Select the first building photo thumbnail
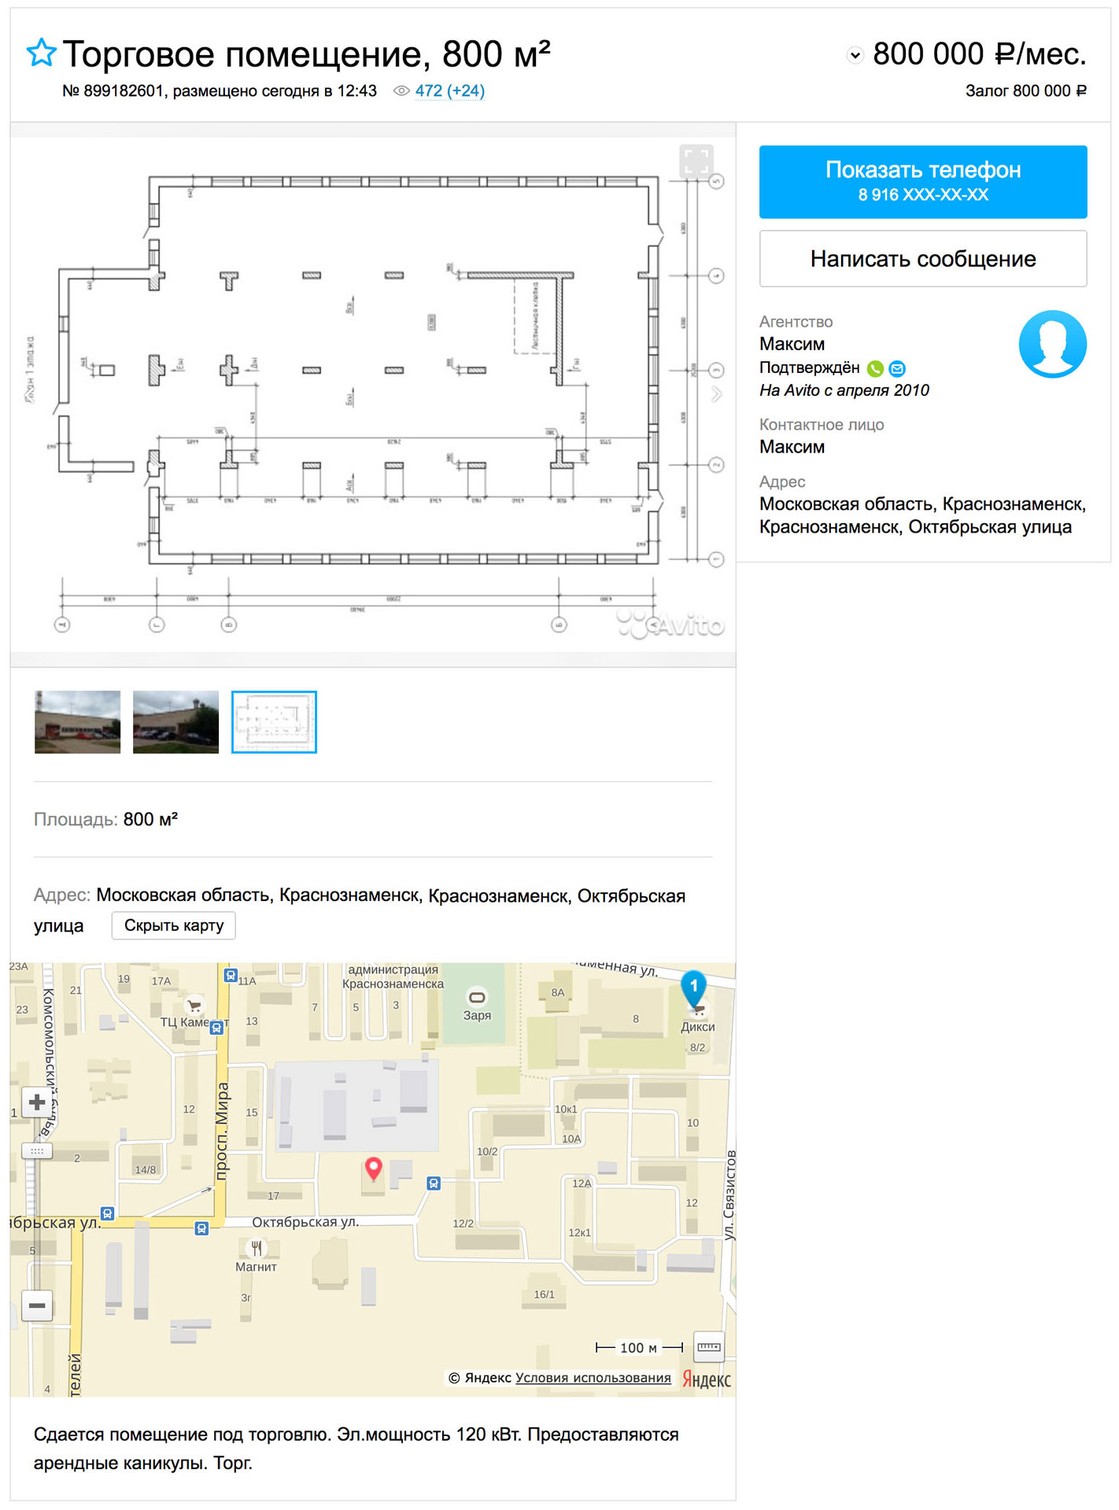This screenshot has width=1119, height=1510. [78, 722]
